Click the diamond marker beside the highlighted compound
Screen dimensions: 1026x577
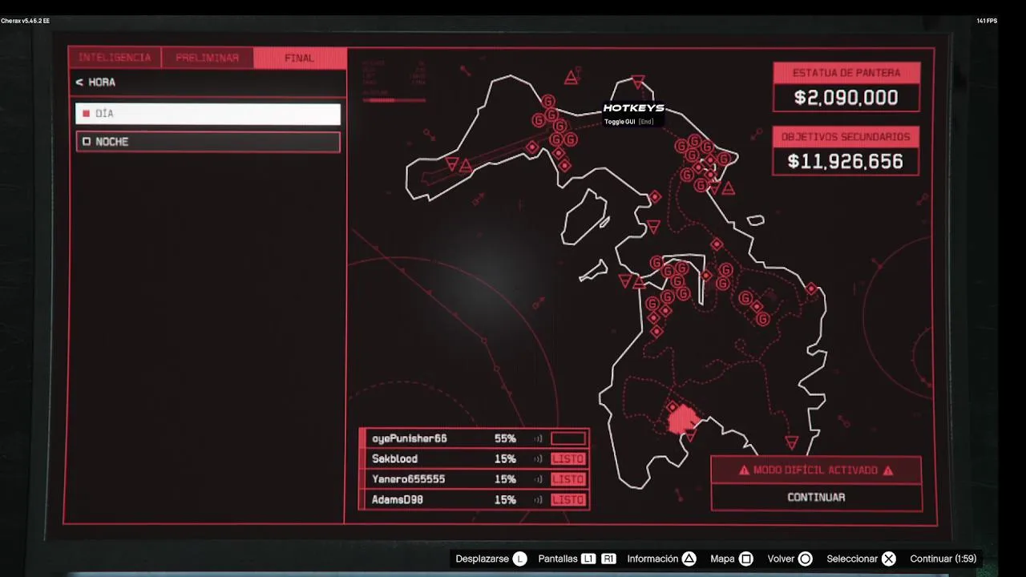(673, 407)
